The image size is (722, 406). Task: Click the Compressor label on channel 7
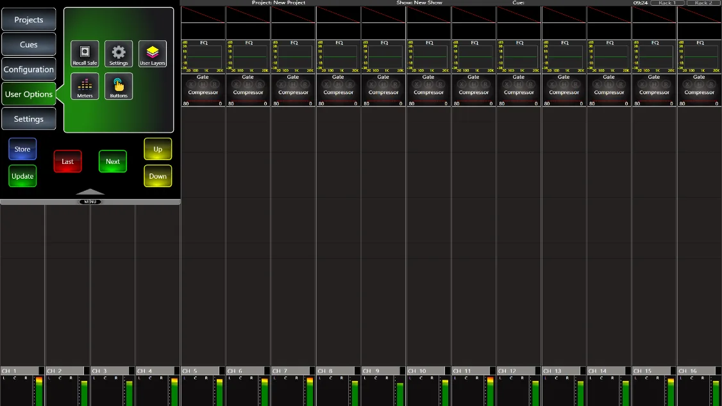click(293, 92)
